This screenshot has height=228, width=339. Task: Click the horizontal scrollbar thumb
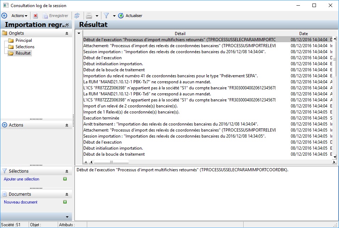(111, 162)
